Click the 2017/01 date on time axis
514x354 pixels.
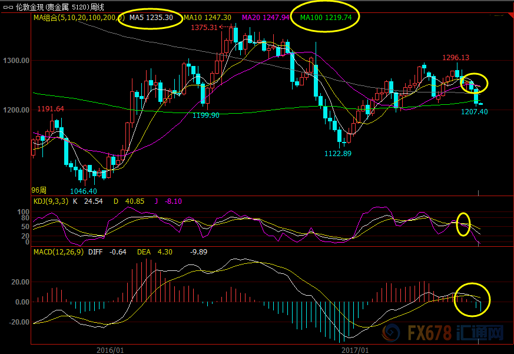click(x=355, y=349)
